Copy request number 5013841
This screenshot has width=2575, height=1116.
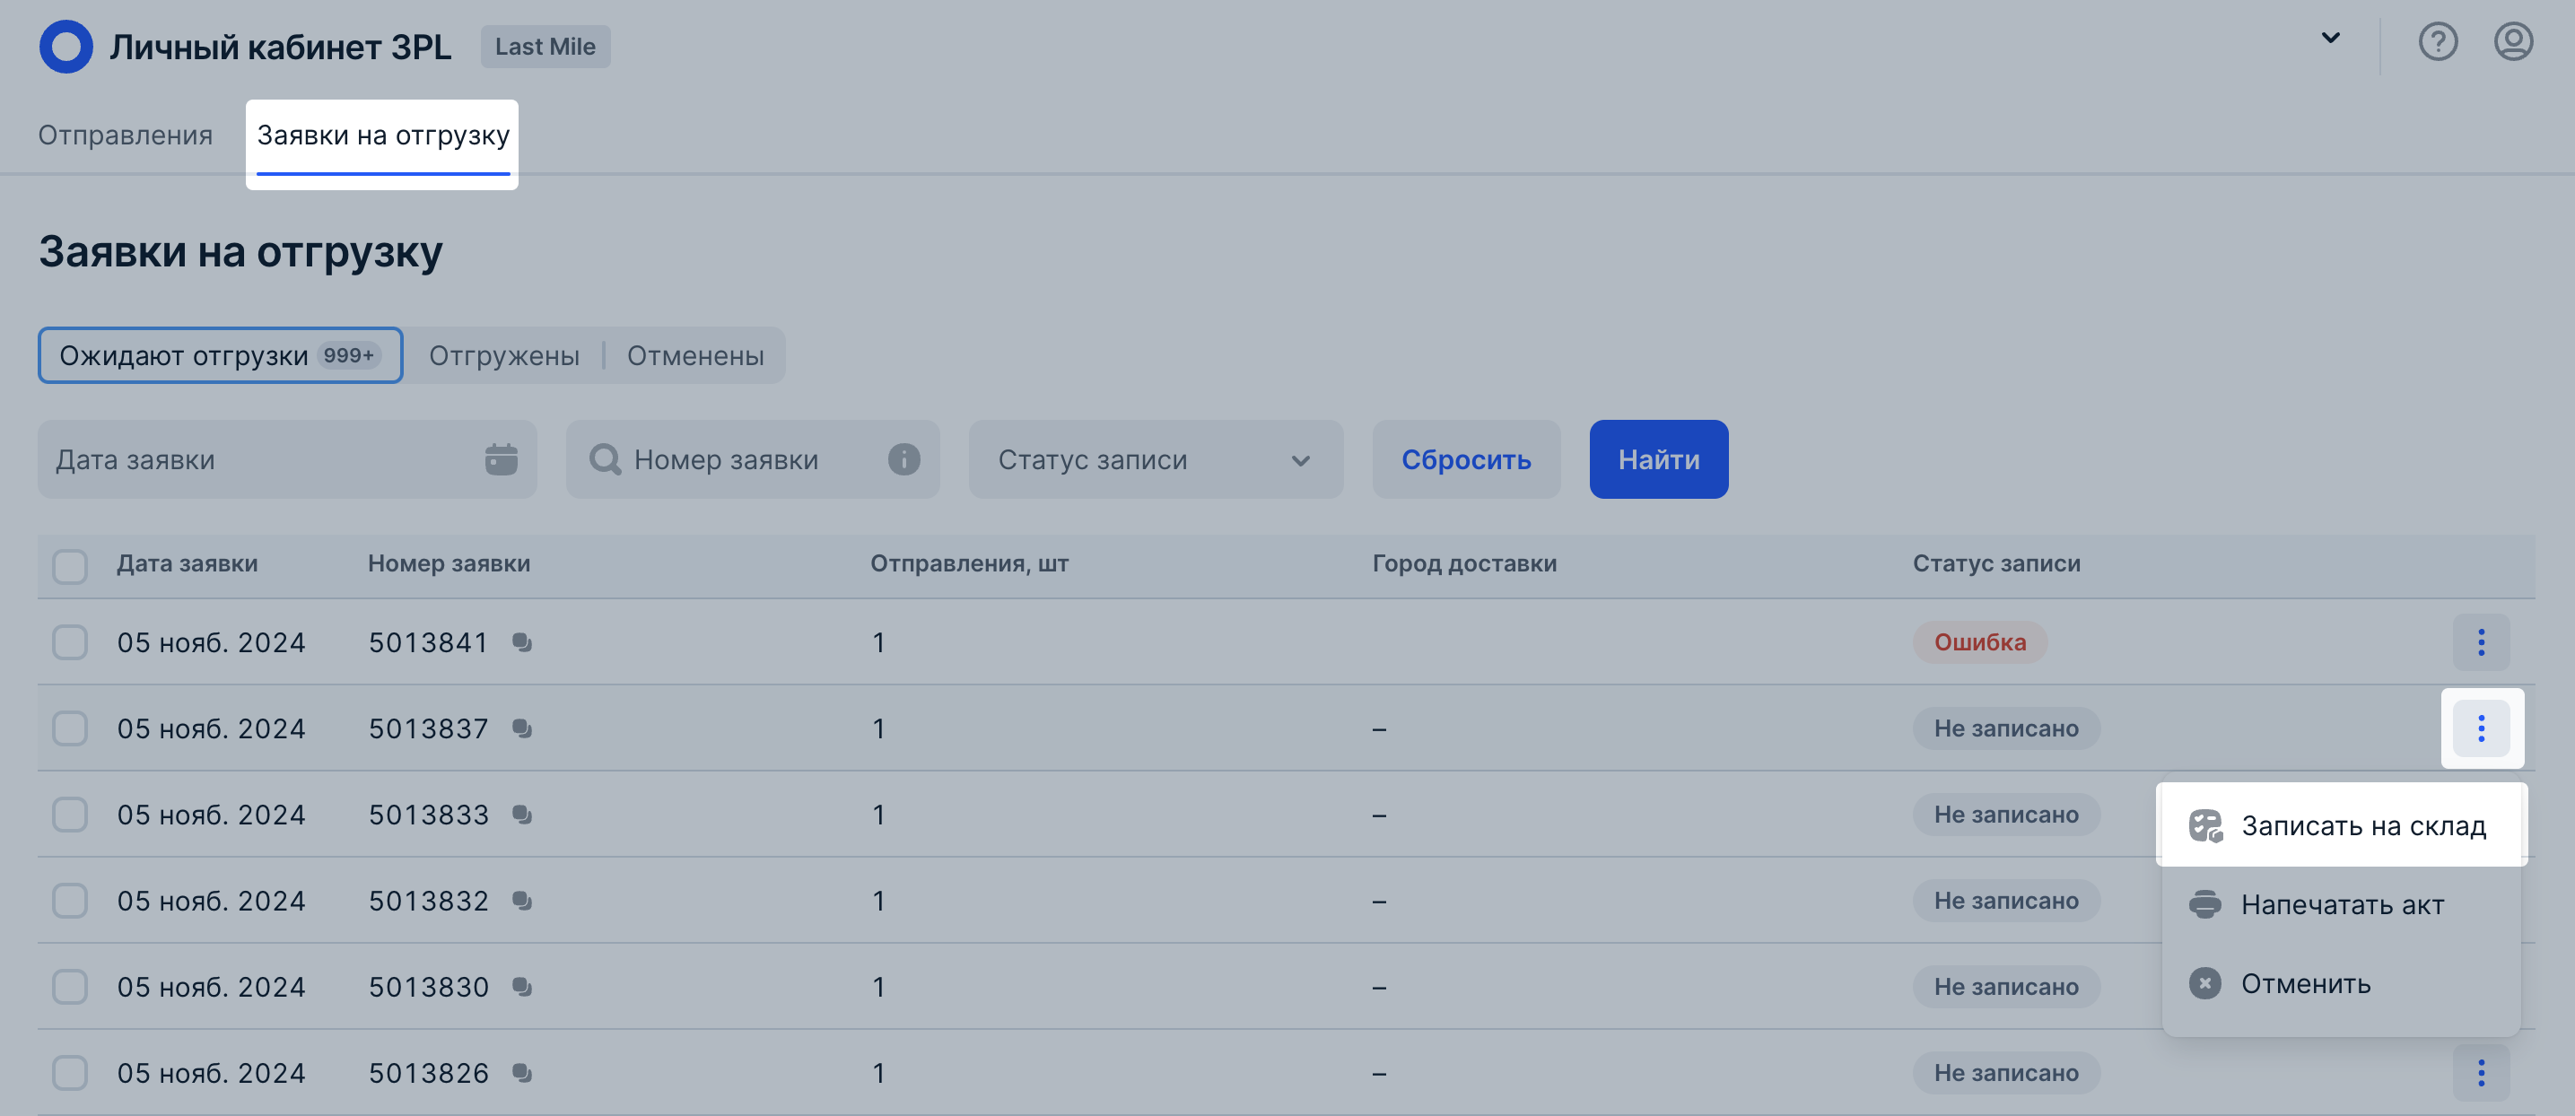click(522, 642)
